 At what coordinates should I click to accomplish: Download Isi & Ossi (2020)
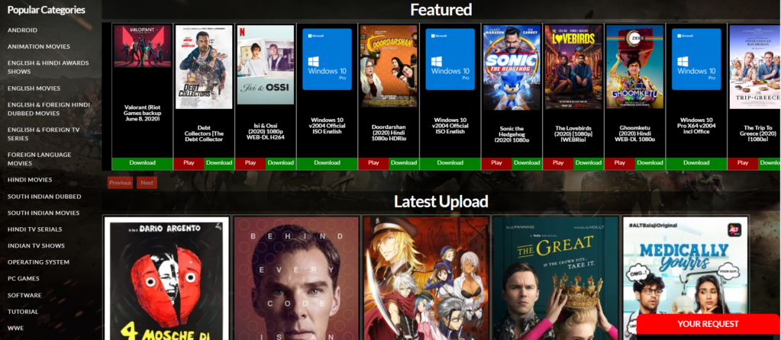[x=281, y=163]
